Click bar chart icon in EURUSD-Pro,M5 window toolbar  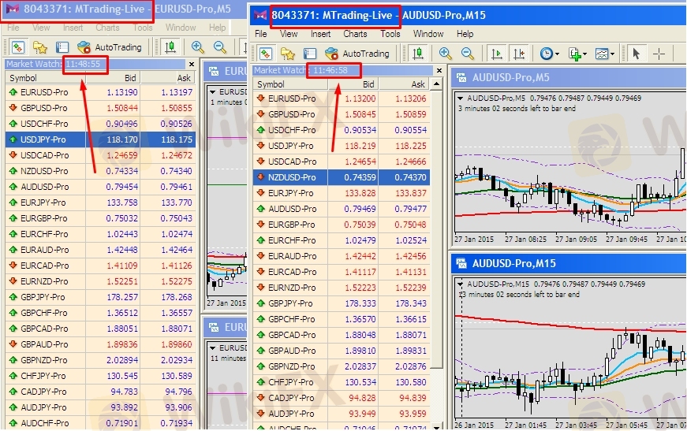click(170, 47)
